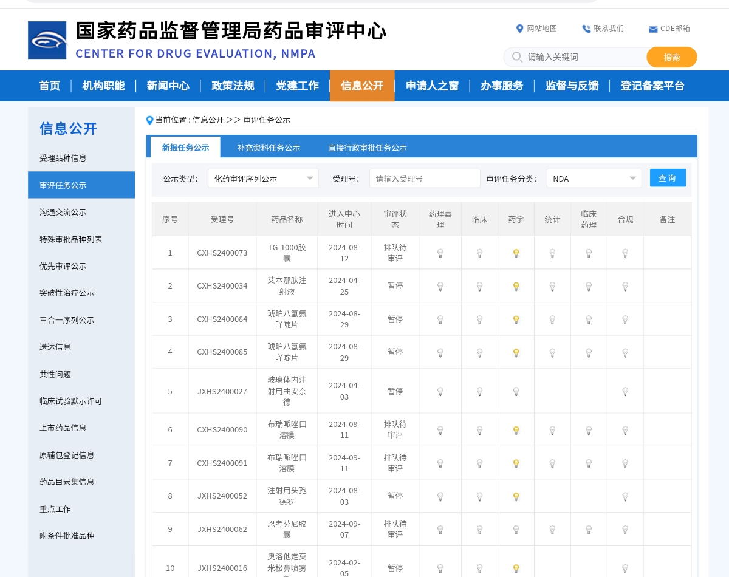Click the 受理号 input field
This screenshot has height=577, width=729.
tap(425, 179)
